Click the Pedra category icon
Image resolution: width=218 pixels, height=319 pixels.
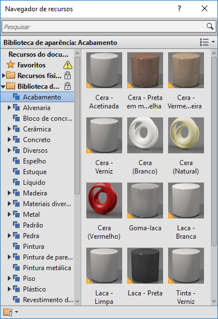pyautogui.click(x=16, y=235)
